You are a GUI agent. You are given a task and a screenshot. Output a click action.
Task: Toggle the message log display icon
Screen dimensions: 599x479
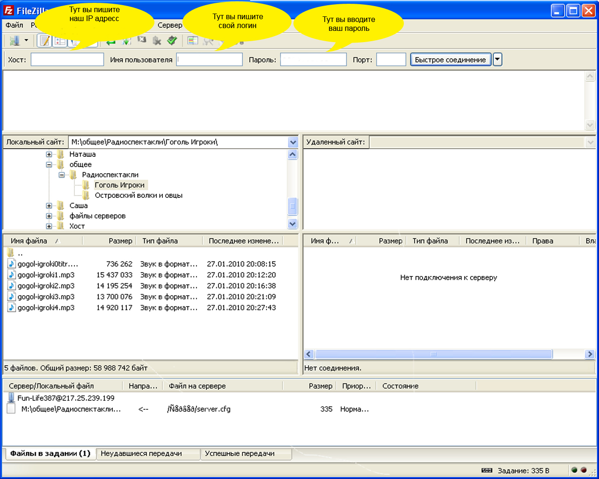(x=44, y=41)
